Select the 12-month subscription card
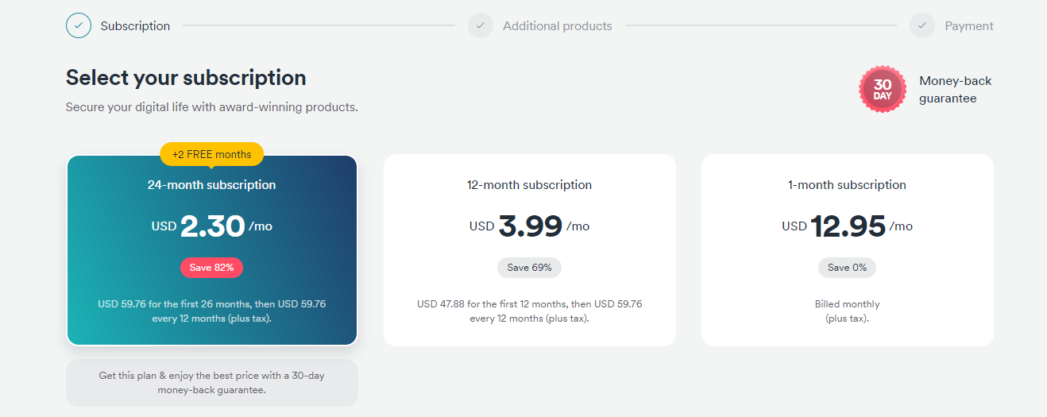The width and height of the screenshot is (1047, 417). [530, 250]
